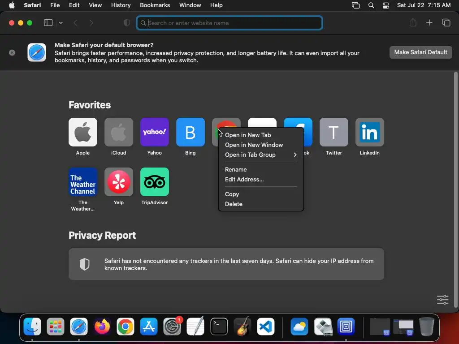
Task: Open GarageBand from the Dock
Action: coord(242,327)
